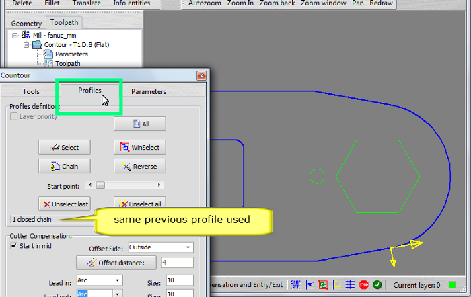This screenshot has height=297, width=471.
Task: Switch to the Toolpath tab
Action: point(64,22)
